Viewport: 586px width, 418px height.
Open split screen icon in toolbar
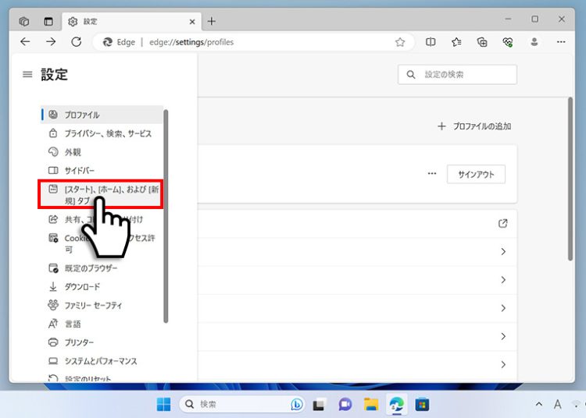(431, 42)
